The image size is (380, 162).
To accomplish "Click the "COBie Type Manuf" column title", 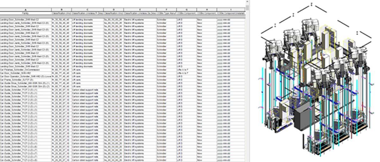I will [x=166, y=13].
